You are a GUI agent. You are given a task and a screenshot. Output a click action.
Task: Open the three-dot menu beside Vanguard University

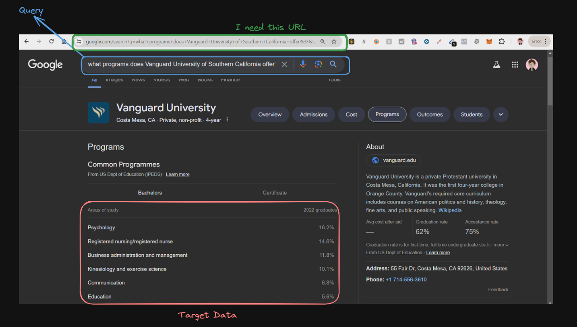pyautogui.click(x=227, y=119)
